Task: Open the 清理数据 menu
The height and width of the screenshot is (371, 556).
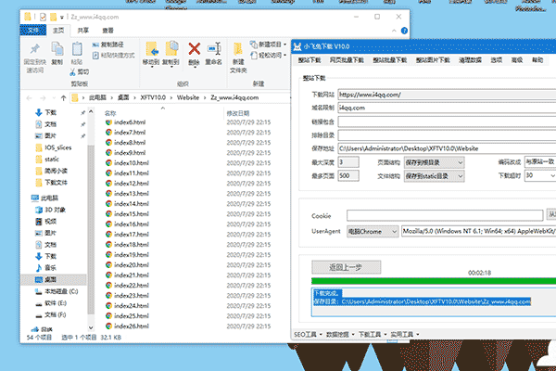Action: coord(470,60)
